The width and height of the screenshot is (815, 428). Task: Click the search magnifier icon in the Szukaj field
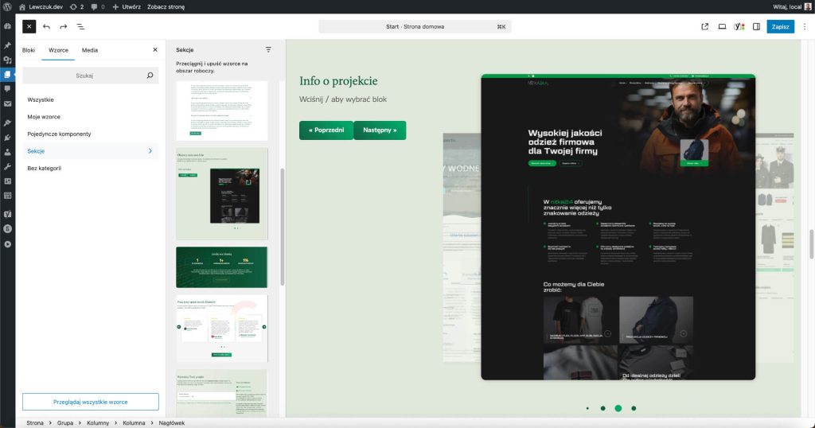click(x=150, y=76)
